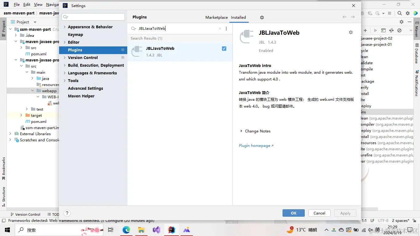Image resolution: width=420 pixels, height=236 pixels.
Task: Open the Codota colorful icon in toolbar
Action: pos(415,13)
